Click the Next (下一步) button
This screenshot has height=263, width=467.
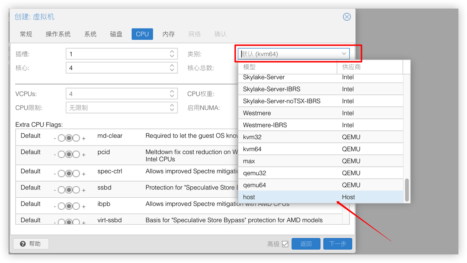(337, 244)
